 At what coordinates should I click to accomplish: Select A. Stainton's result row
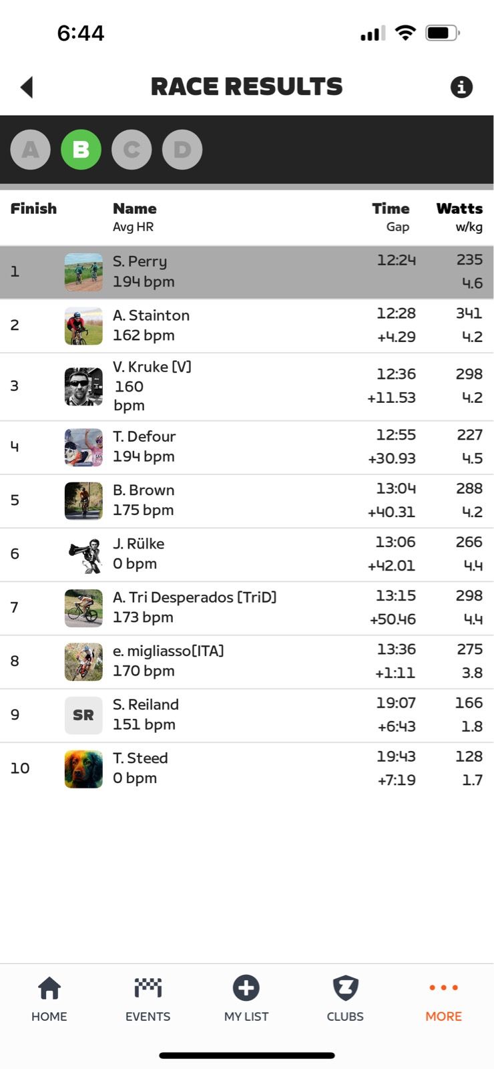(x=247, y=325)
